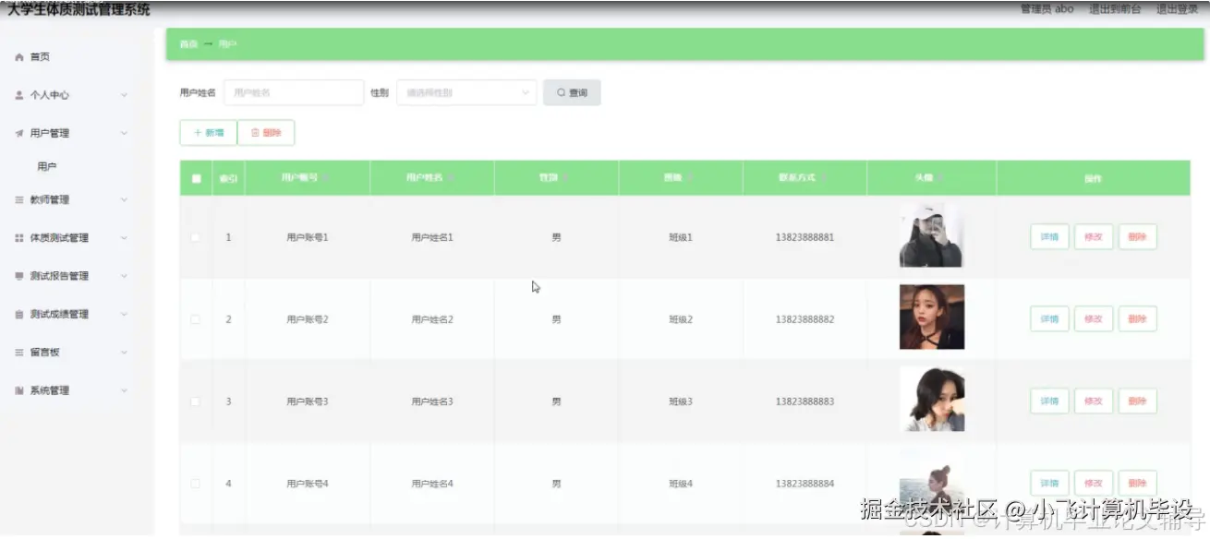Screen dimensions: 1210x539
Task: Open the 系统管理 menu label
Action: tap(49, 390)
